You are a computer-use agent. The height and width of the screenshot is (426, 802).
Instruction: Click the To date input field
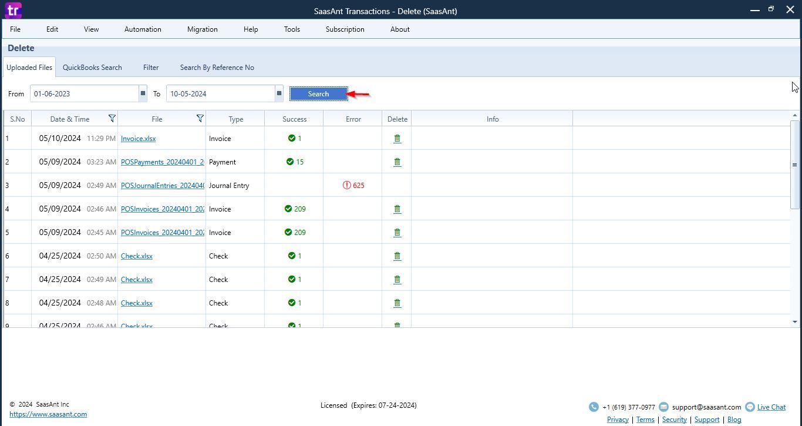click(221, 93)
